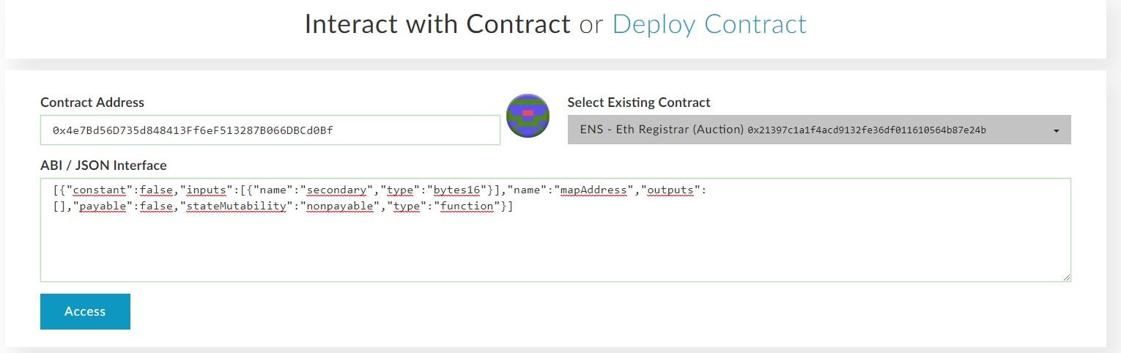1121x353 pixels.
Task: Place cursor on "outputs" in ABI text
Action: [x=671, y=190]
